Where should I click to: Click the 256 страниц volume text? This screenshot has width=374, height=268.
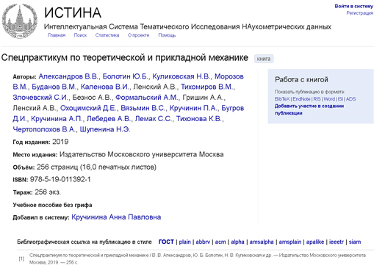coord(96,167)
